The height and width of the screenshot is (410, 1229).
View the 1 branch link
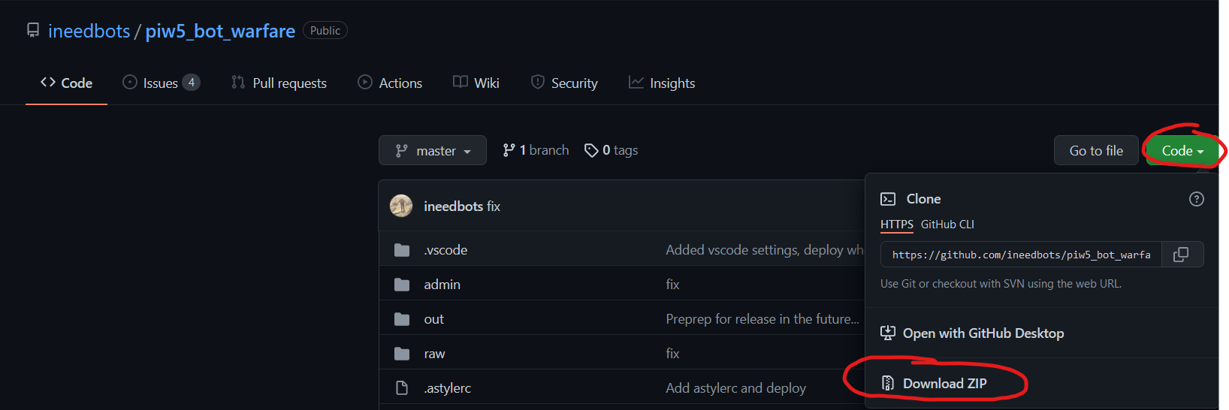(536, 150)
